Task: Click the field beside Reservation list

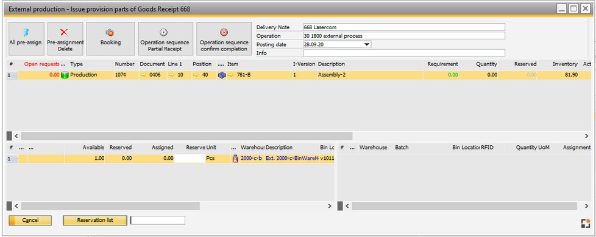Action: point(158,221)
